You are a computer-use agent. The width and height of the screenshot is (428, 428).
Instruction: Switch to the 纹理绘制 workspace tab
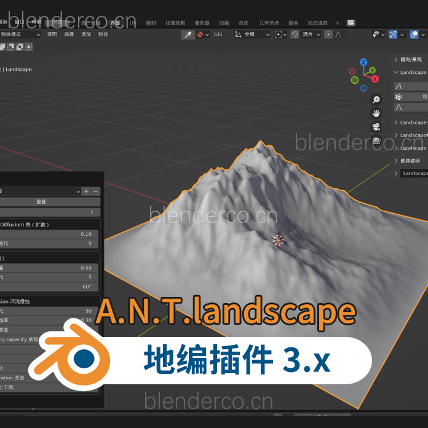coord(175,23)
